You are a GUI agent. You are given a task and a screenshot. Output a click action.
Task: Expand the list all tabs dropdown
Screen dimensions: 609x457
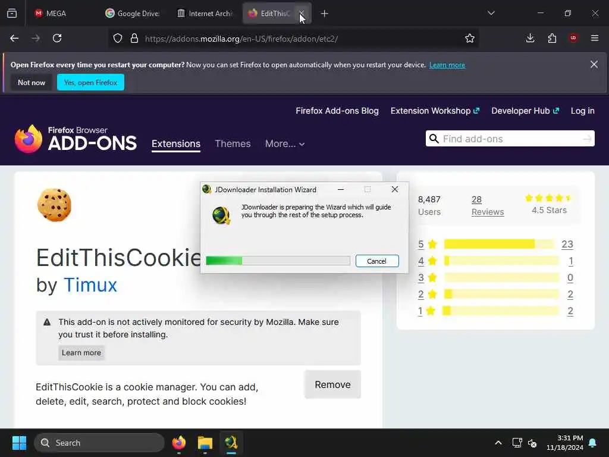click(491, 13)
